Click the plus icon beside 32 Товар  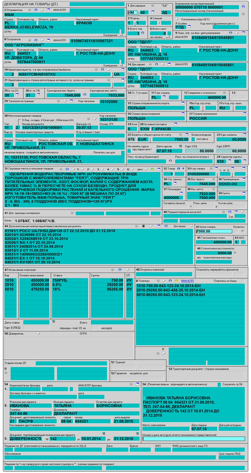[x=183, y=168]
